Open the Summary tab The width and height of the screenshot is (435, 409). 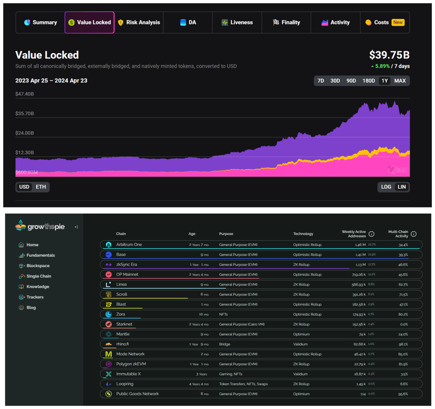(40, 23)
